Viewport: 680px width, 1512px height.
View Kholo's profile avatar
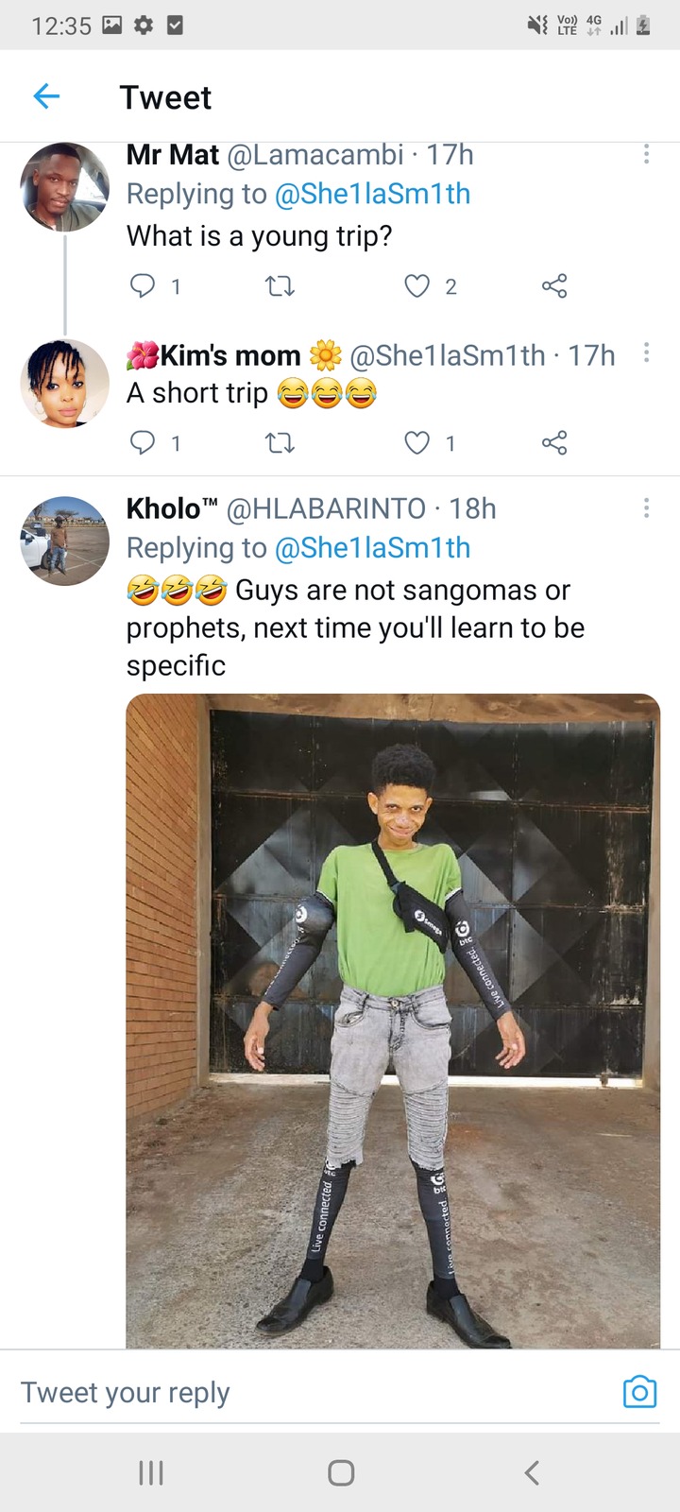pos(65,541)
